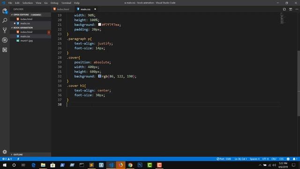Change the CRLF line ending setting
Image resolution: width=300 pixels, height=169 pixels.
click(274, 159)
